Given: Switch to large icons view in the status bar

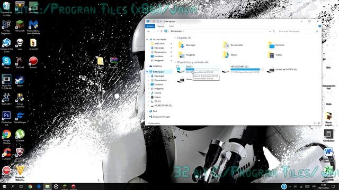Looking at the screenshot, I should point(319,123).
